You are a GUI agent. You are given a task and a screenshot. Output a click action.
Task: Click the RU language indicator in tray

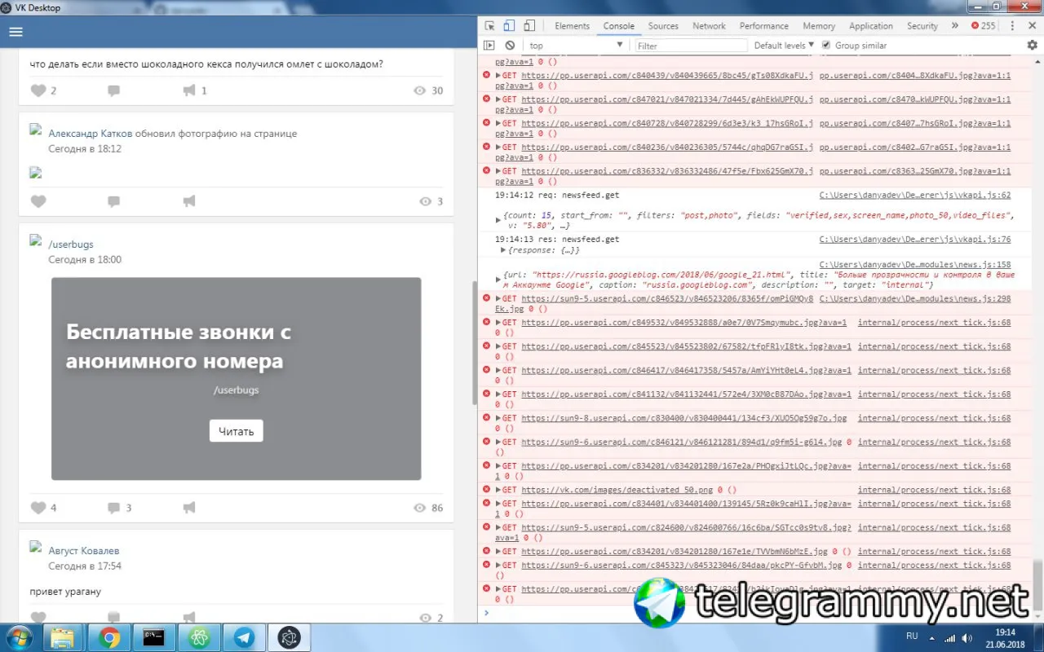(x=912, y=636)
